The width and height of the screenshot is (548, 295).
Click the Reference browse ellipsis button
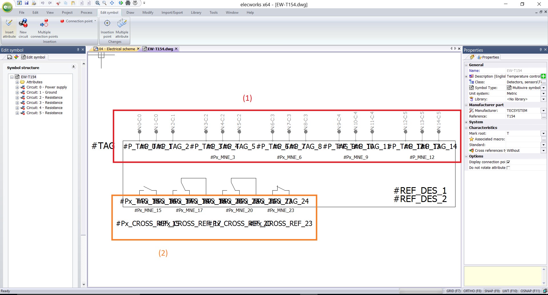[544, 116]
